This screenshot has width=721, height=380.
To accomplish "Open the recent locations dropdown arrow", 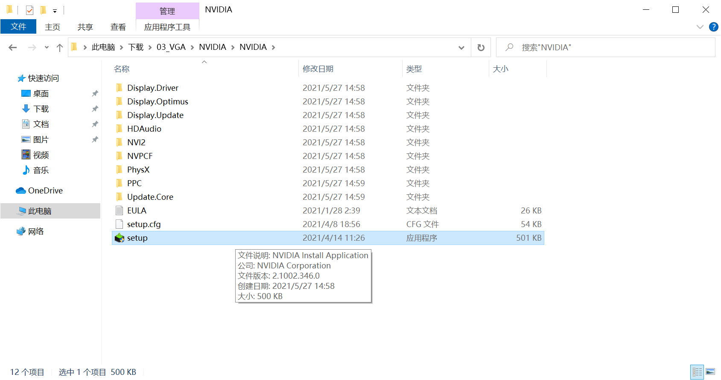I will pos(47,48).
